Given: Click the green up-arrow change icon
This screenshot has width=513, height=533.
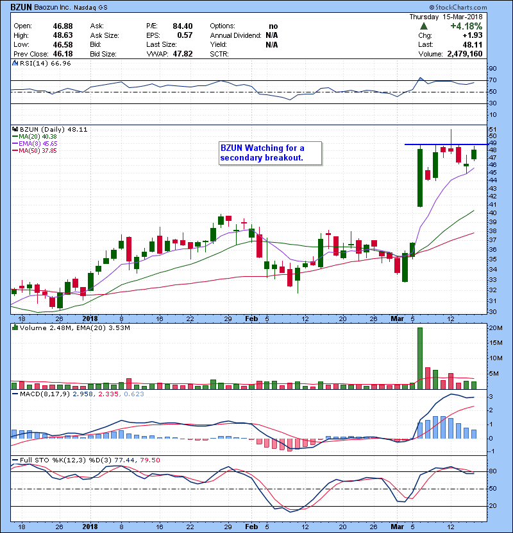Looking at the screenshot, I should click(x=424, y=26).
